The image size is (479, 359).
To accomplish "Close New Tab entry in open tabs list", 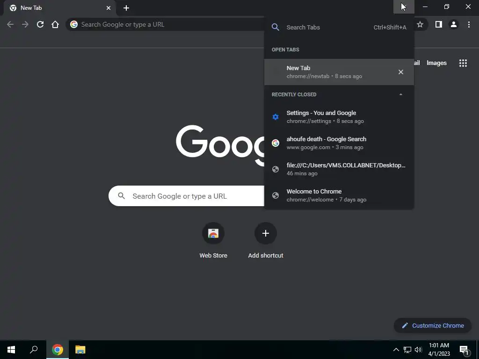I will click(x=401, y=72).
